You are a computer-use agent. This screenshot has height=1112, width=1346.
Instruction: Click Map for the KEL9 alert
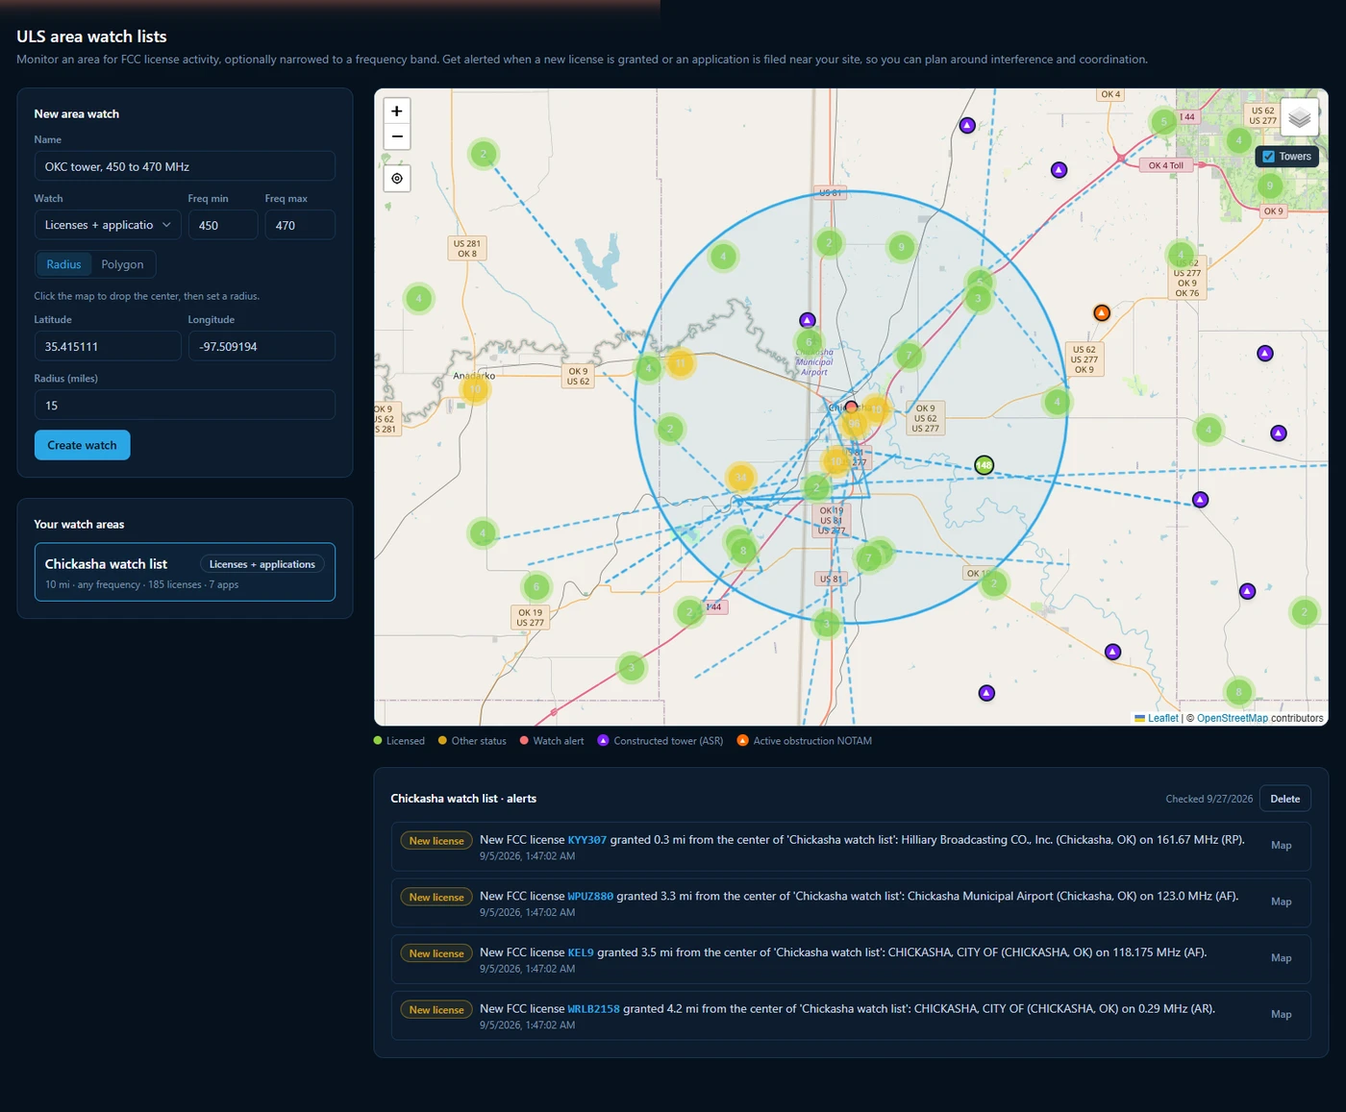[x=1281, y=957]
